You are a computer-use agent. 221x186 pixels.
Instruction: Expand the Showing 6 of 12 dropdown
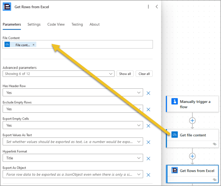pyautogui.click(x=58, y=74)
